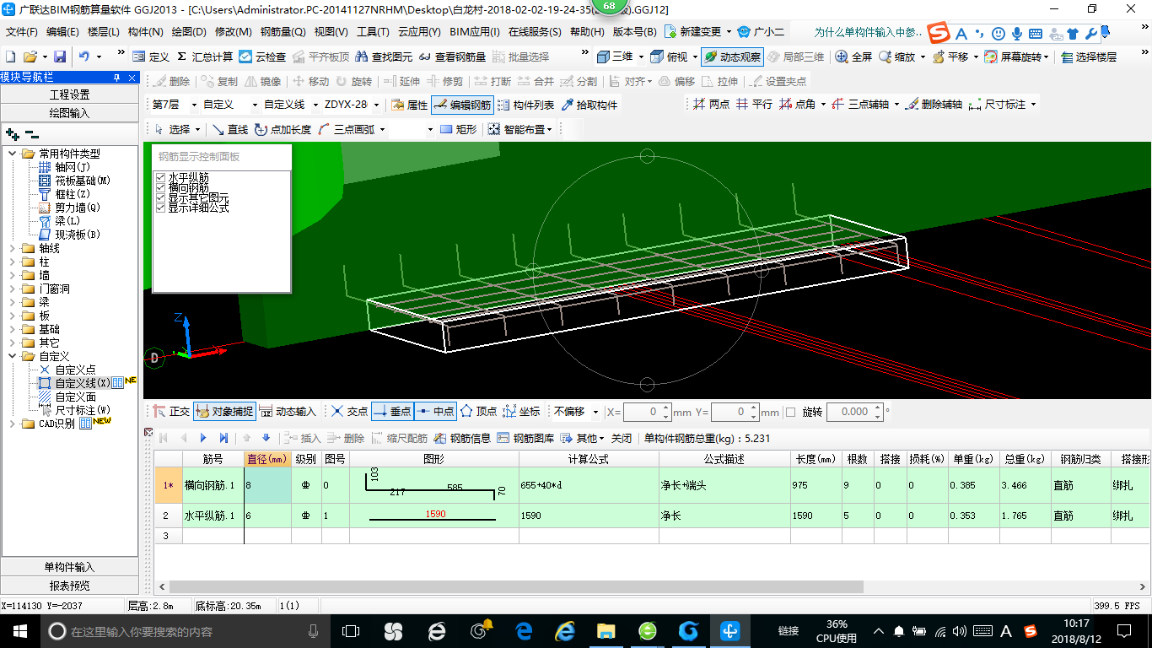Open 钢筋图库 rebar library
This screenshot has width=1152, height=648.
[525, 438]
